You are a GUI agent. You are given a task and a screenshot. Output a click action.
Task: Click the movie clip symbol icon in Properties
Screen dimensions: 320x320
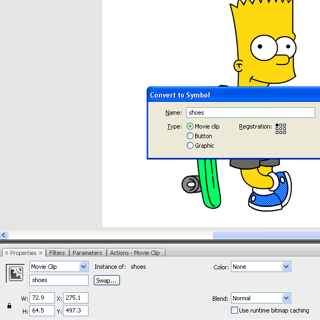pyautogui.click(x=15, y=274)
